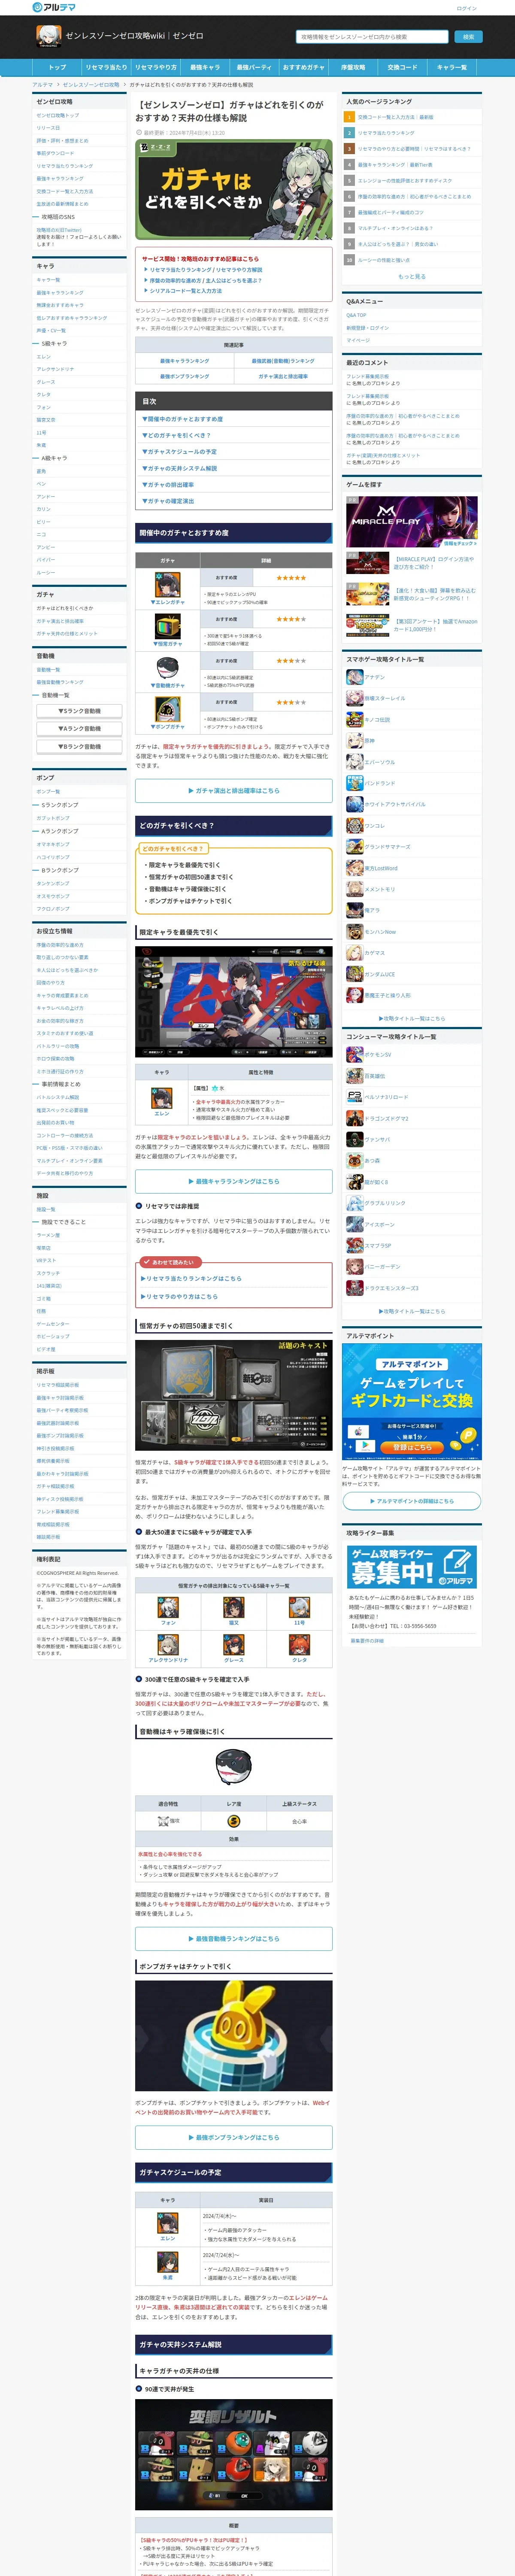Expand the Sランク音動機 list
Image resolution: width=515 pixels, height=2576 pixels.
[80, 710]
